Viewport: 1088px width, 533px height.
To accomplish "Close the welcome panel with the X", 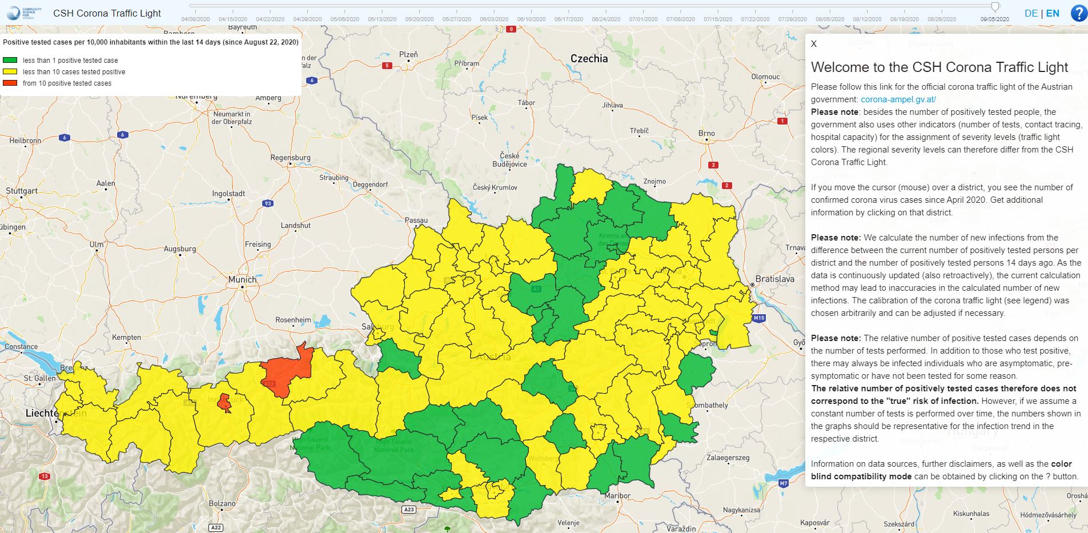I will 814,44.
